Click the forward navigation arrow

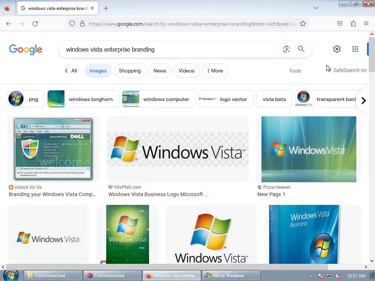coord(22,24)
